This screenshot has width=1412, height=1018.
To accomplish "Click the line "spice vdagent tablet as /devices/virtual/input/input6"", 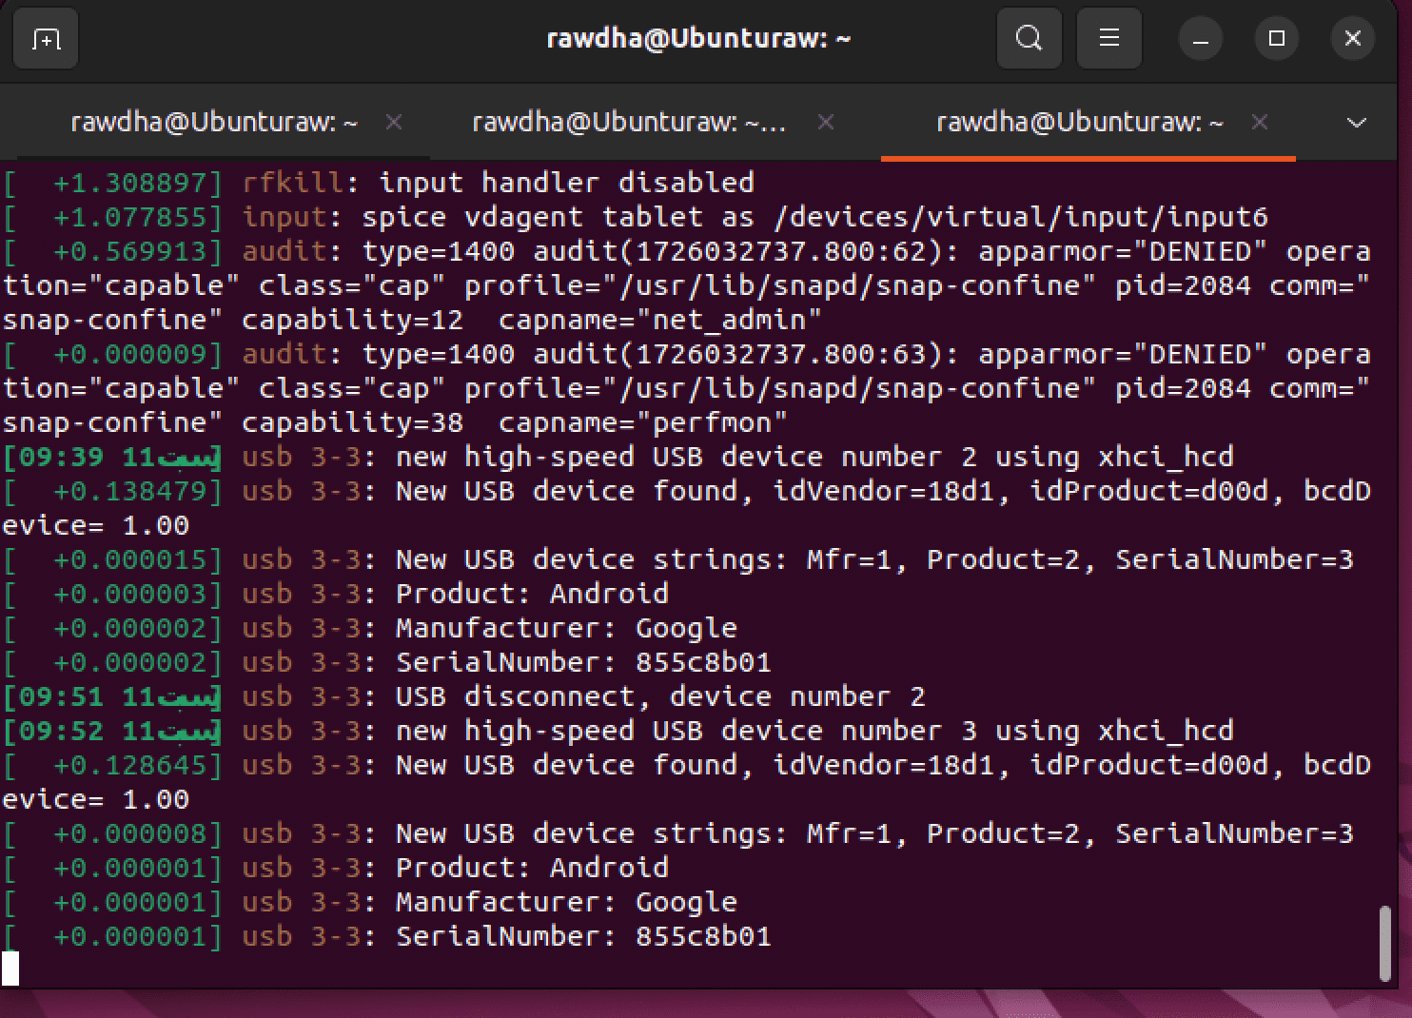I will click(814, 217).
